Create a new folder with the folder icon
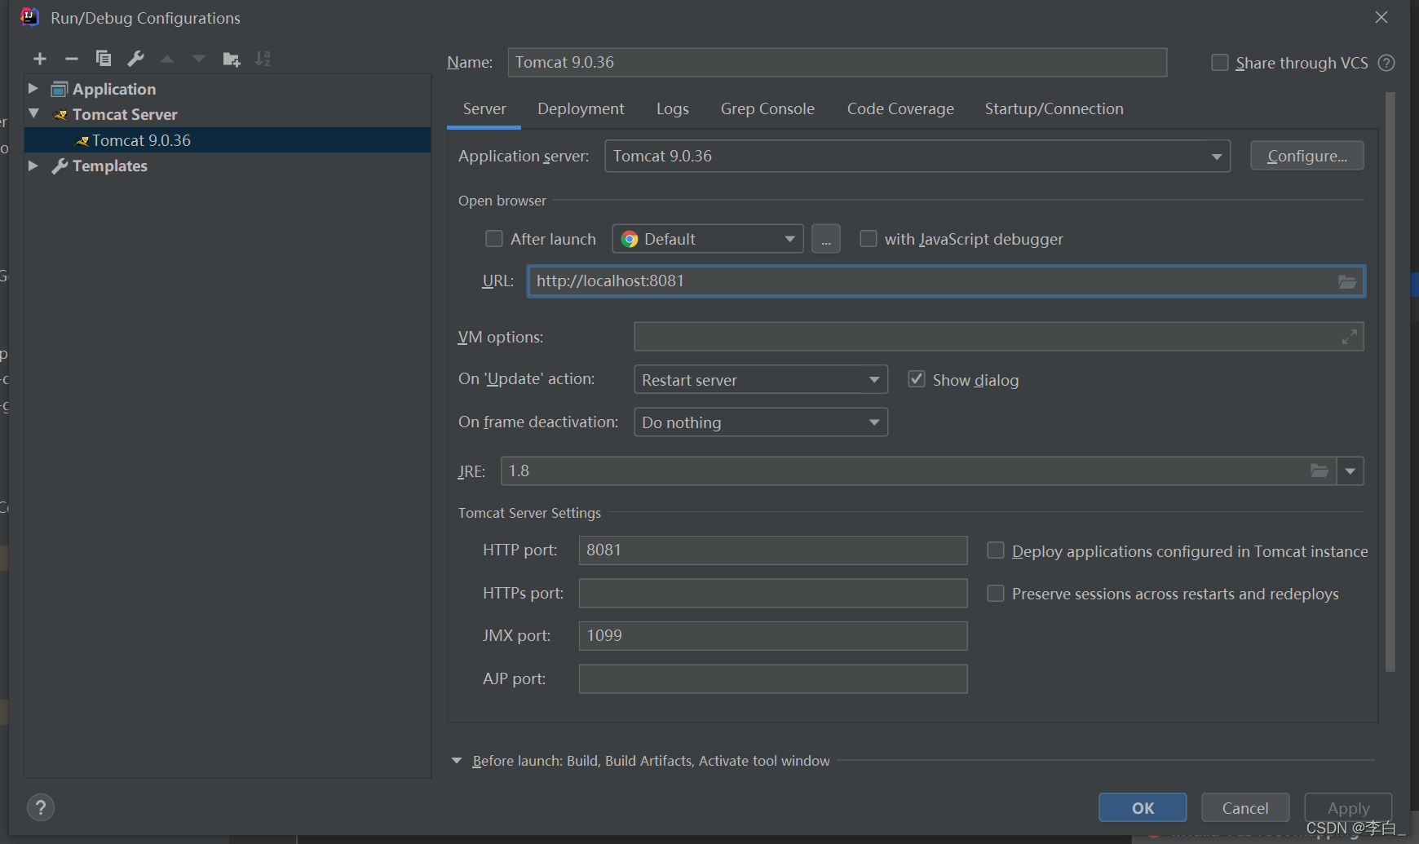This screenshot has height=844, width=1419. pyautogui.click(x=232, y=59)
